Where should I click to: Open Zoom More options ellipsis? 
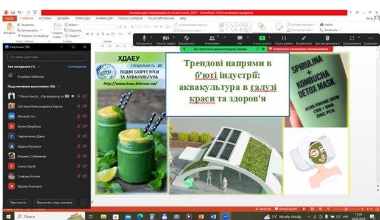click(x=370, y=40)
